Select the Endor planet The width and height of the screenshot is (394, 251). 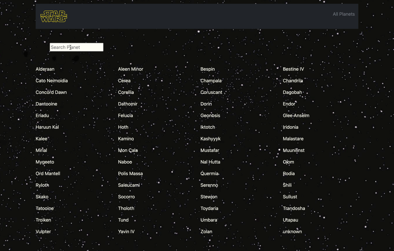coord(289,104)
